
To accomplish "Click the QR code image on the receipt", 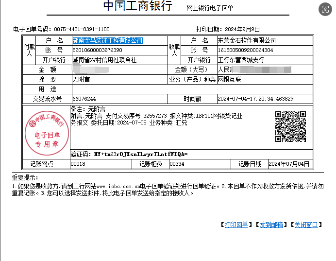I will point(290,126).
